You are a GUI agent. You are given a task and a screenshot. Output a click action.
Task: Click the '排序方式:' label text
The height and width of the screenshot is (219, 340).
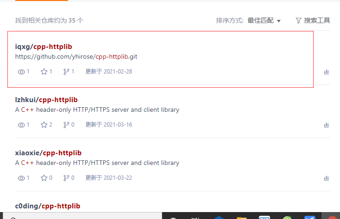[x=230, y=20]
